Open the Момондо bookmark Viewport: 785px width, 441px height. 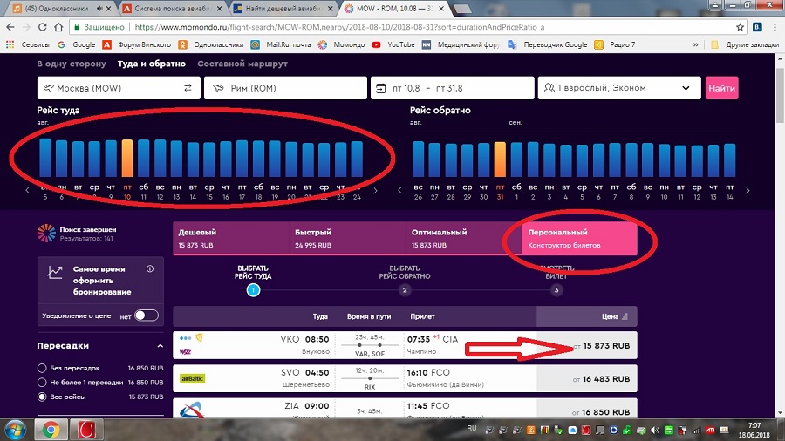coord(342,44)
